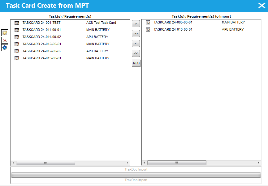This screenshot has width=268, height=186.
Task: Close the Task Card Create from MPT window
Action: coord(262,6)
